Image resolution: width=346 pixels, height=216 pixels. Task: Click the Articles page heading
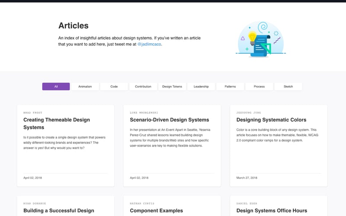coord(73,25)
